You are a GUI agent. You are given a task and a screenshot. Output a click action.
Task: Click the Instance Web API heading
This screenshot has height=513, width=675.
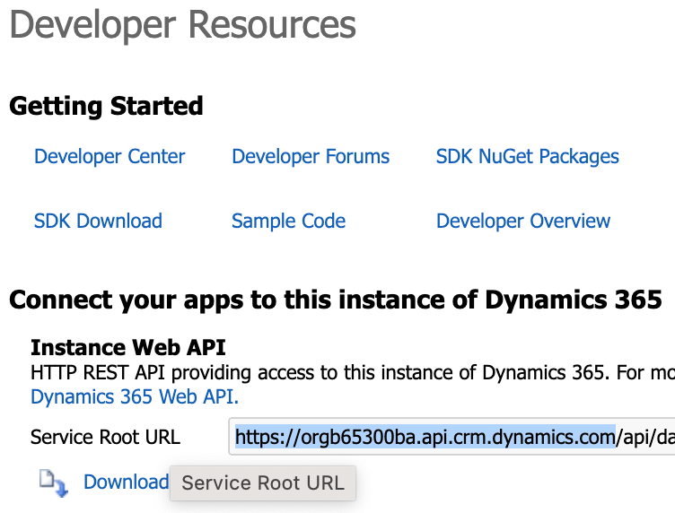point(127,347)
